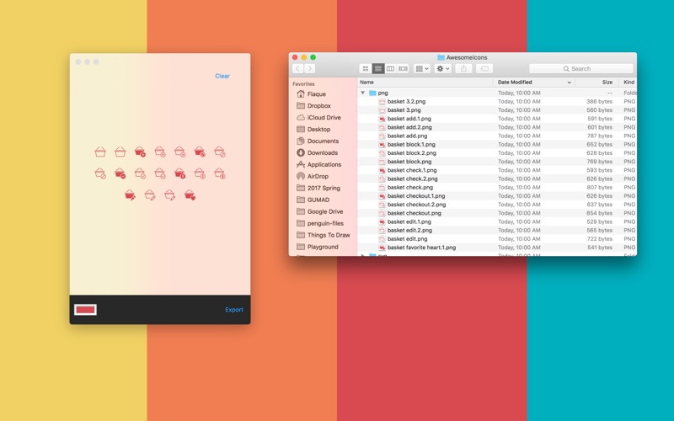Viewport: 674px width, 421px height.
Task: Select file basket checkout.2.png
Action: click(x=497, y=205)
